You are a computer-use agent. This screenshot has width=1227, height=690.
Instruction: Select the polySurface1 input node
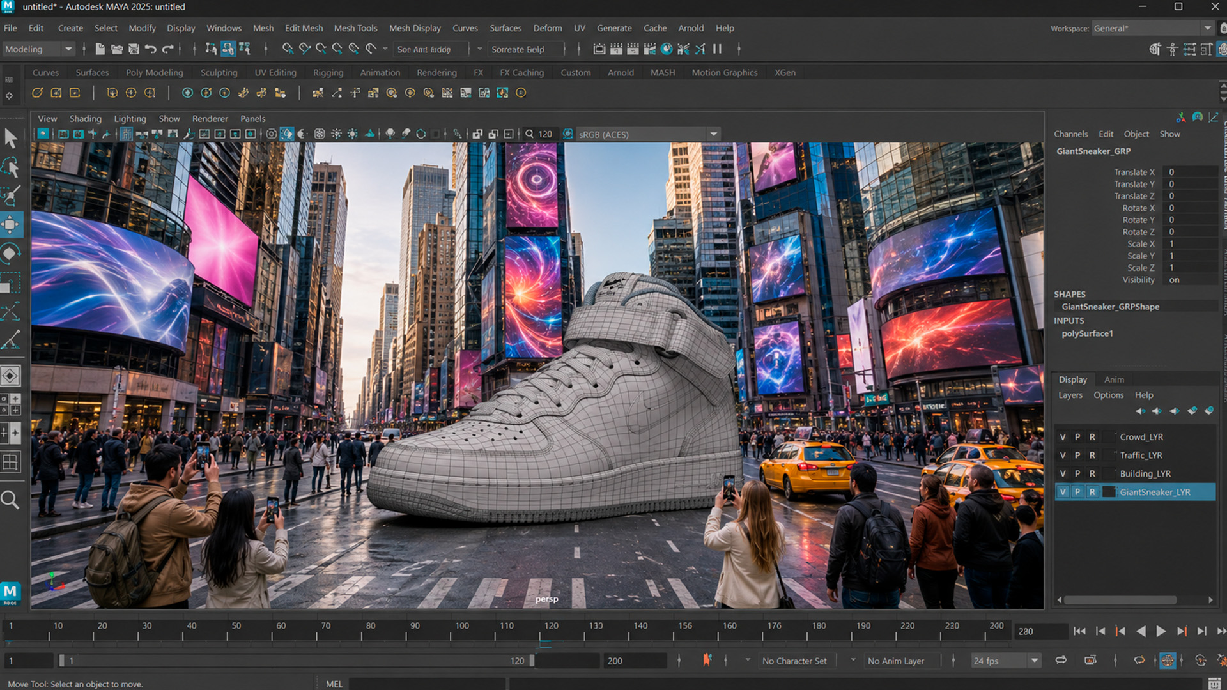[x=1087, y=333]
